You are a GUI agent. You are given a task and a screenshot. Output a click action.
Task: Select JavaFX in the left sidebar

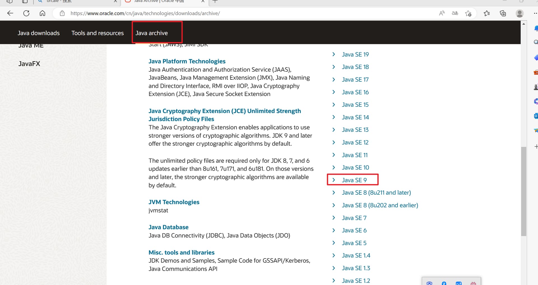point(29,64)
